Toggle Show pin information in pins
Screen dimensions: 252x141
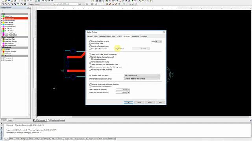point(90,46)
